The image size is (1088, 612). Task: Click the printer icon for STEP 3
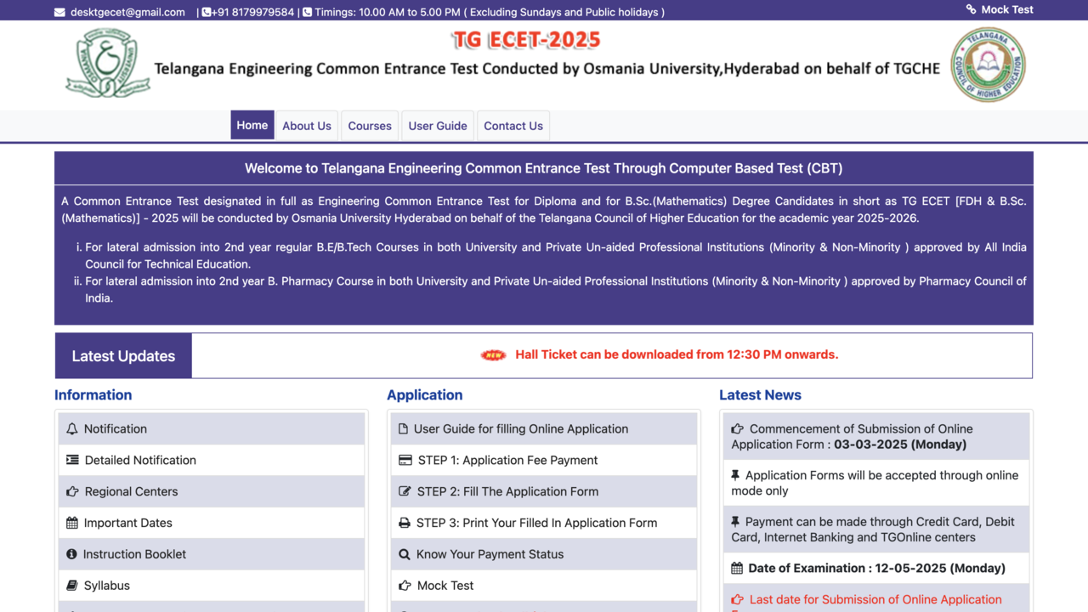(405, 523)
